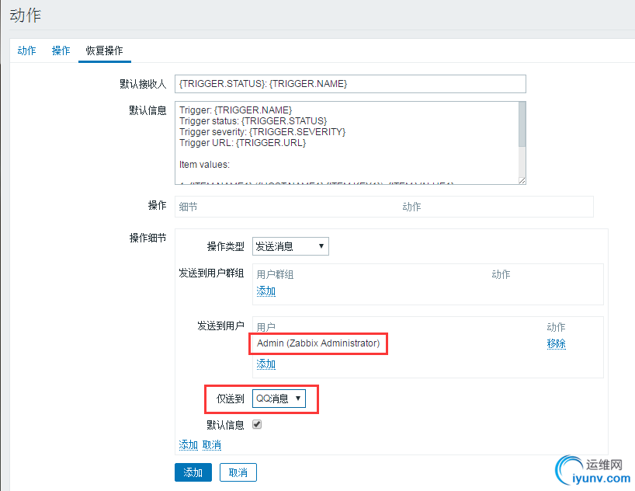Image resolution: width=635 pixels, height=491 pixels.
Task: Switch to the 动作 tab
Action: (x=26, y=50)
